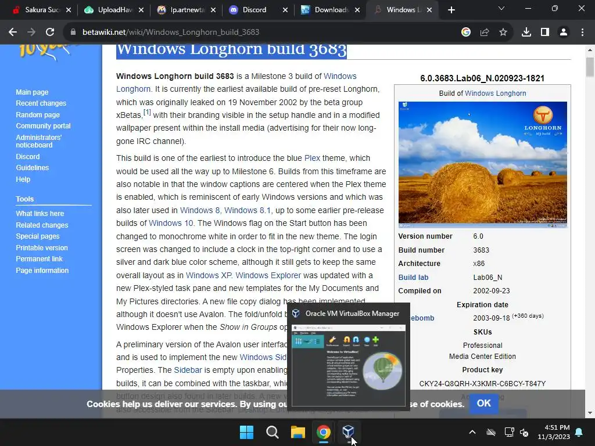595x446 pixels.
Task: Follow the Windows 10 link
Action: tap(171, 223)
